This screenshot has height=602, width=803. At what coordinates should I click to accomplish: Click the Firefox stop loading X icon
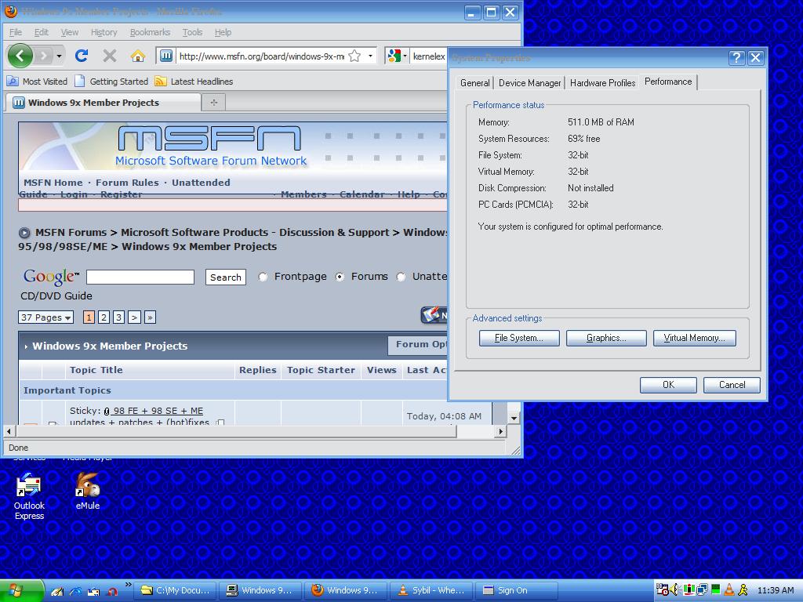tap(110, 56)
